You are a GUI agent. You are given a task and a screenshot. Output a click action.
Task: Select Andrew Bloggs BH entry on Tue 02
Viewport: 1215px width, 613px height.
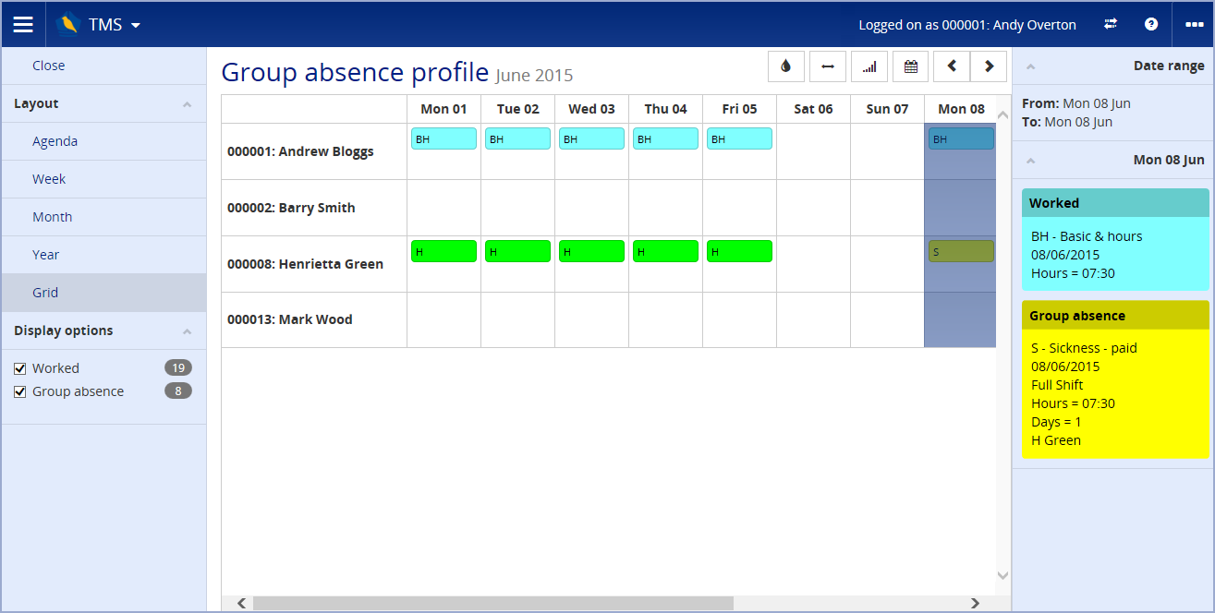[517, 138]
